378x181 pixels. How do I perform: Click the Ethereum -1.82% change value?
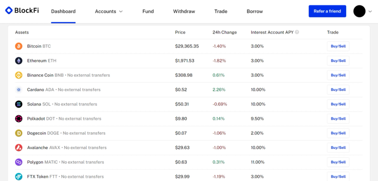pos(219,60)
